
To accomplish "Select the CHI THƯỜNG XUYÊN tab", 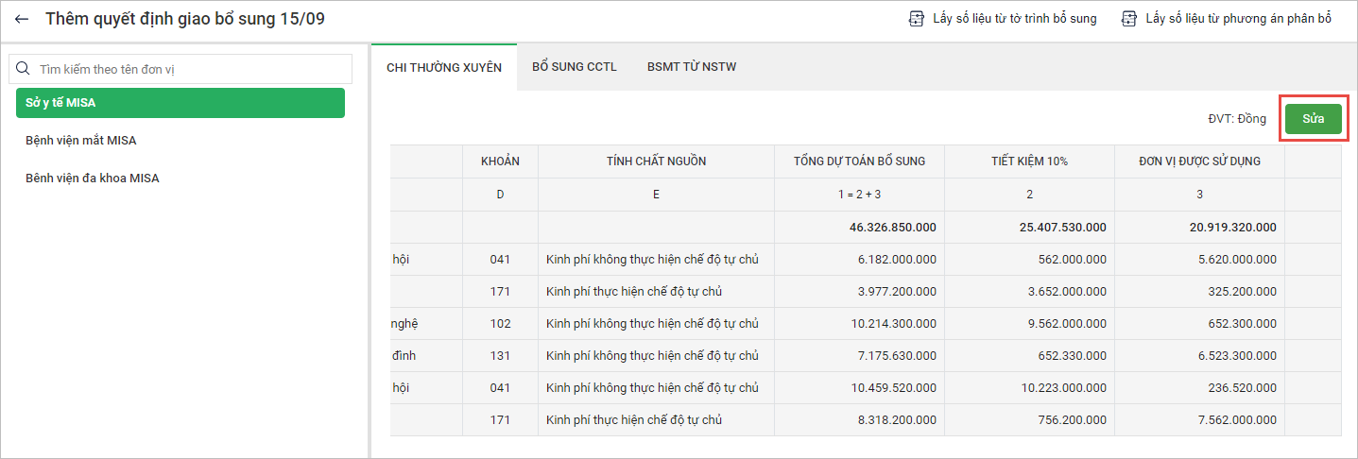I will coord(444,67).
